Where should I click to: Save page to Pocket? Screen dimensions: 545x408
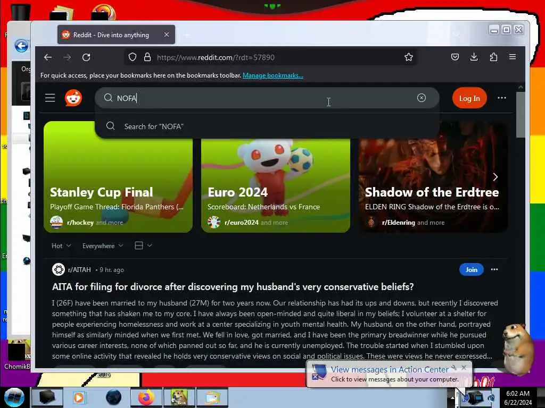point(455,57)
